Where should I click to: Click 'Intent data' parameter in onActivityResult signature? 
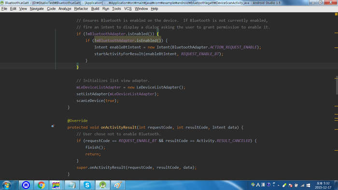225,127
